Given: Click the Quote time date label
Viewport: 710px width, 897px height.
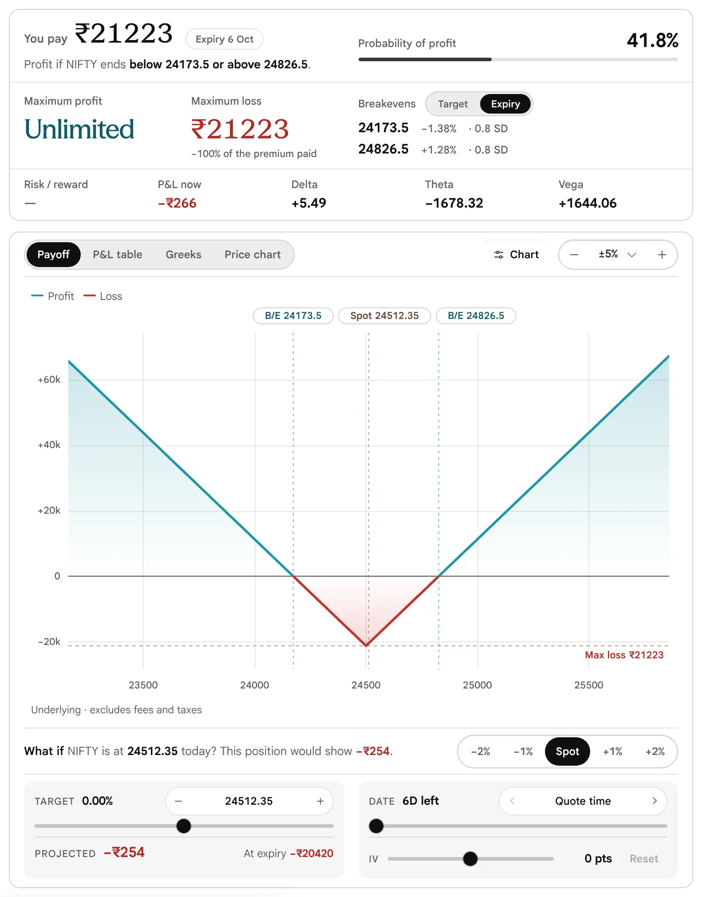Looking at the screenshot, I should pos(583,801).
